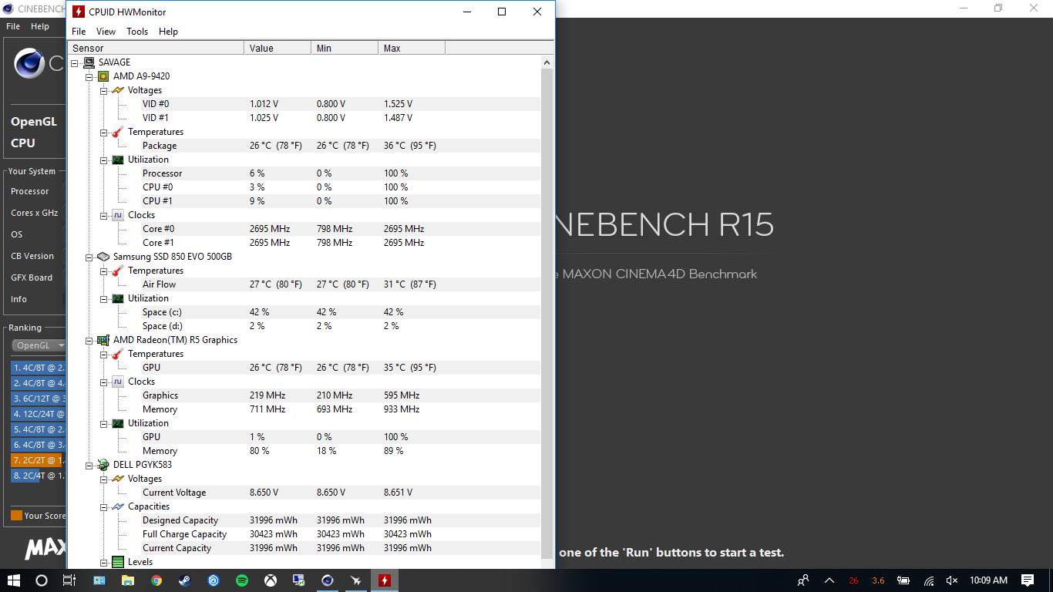The width and height of the screenshot is (1053, 592).
Task: Click the muted volume icon in tray
Action: click(x=952, y=580)
